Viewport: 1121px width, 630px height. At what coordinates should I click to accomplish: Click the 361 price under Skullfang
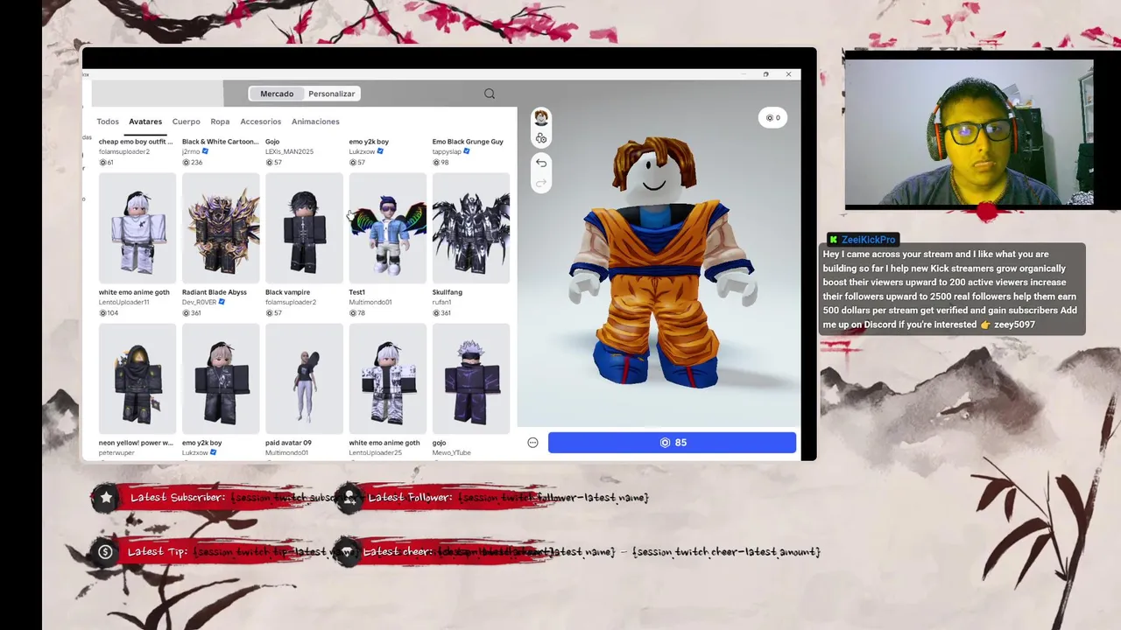[x=442, y=312]
